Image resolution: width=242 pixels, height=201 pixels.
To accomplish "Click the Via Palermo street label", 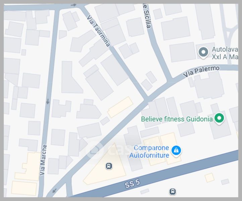I will (201, 72).
